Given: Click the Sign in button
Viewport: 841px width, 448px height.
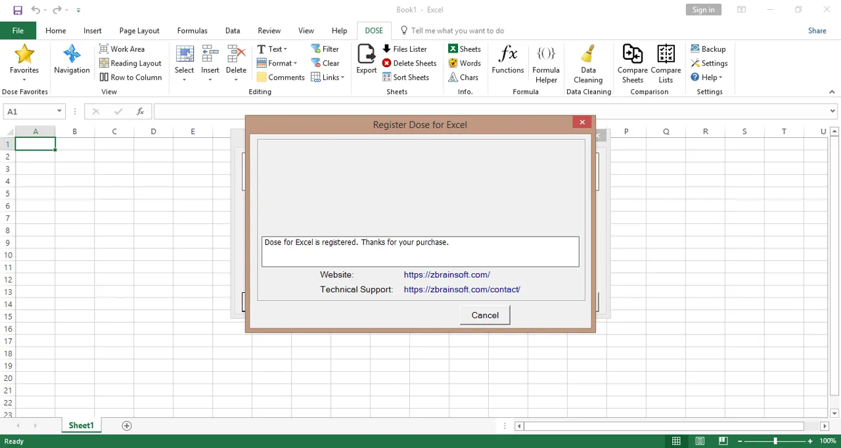Looking at the screenshot, I should click(x=703, y=10).
